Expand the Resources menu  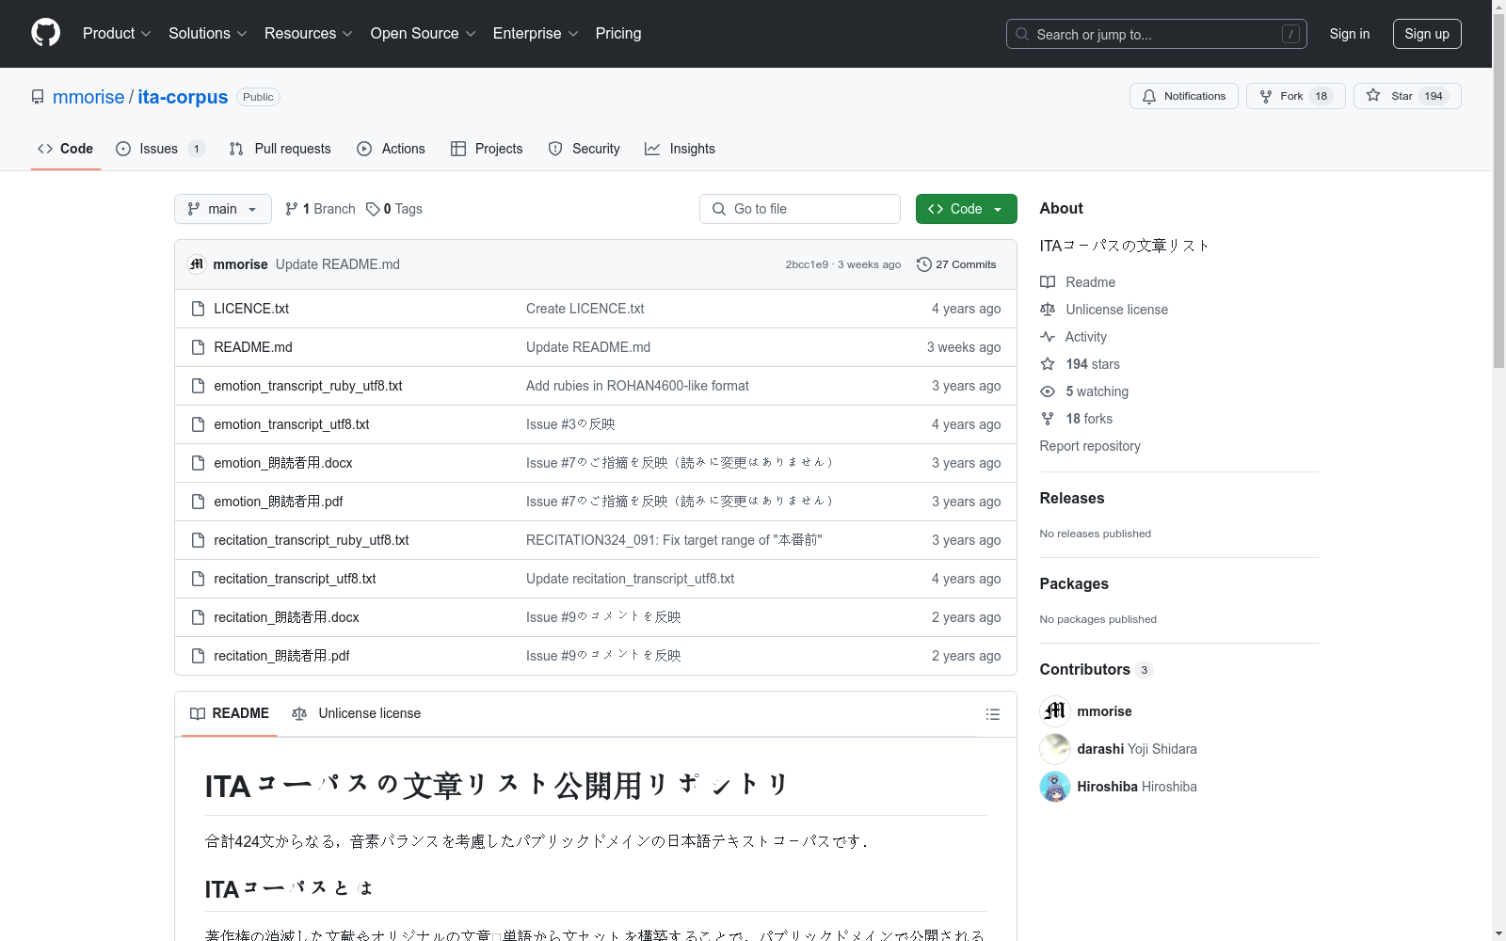point(308,33)
